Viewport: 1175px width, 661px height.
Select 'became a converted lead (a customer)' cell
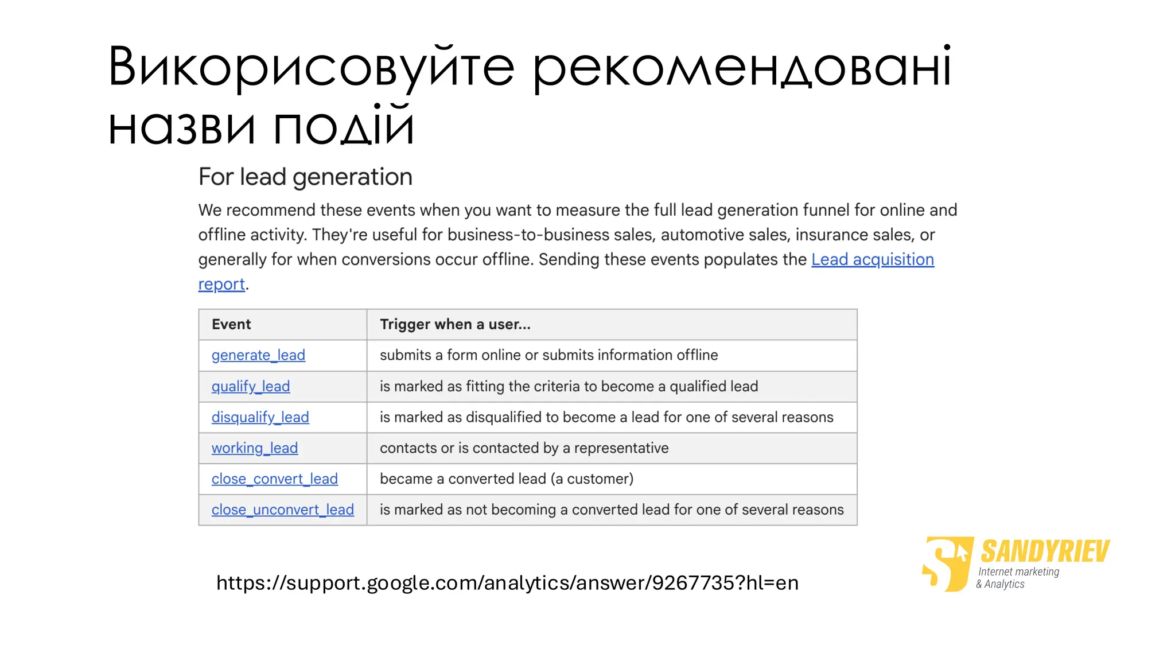(x=612, y=479)
